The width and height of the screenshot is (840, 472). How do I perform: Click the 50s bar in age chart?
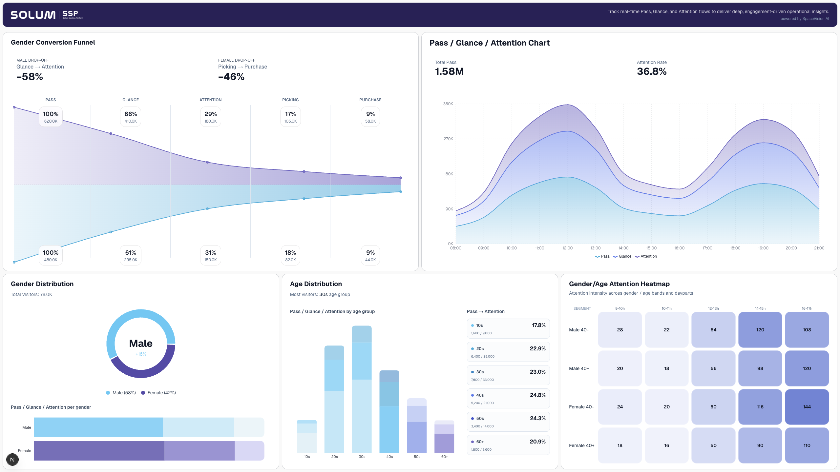coord(417,426)
